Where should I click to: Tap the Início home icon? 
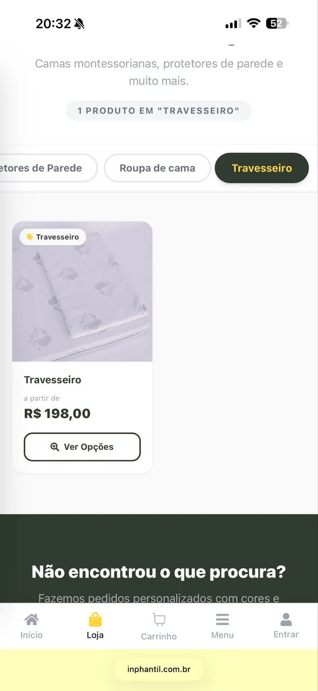pos(31,619)
